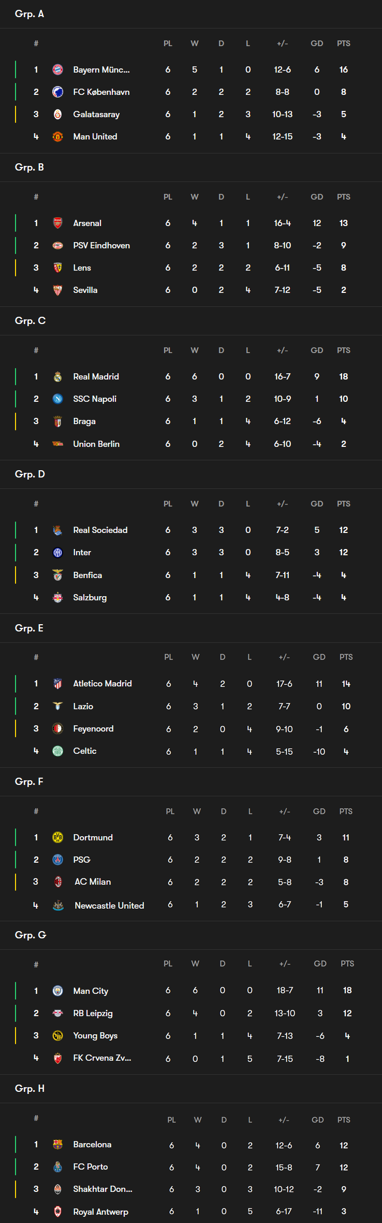382x1223 pixels.
Task: Click the Celtic clover badge
Action: [58, 751]
